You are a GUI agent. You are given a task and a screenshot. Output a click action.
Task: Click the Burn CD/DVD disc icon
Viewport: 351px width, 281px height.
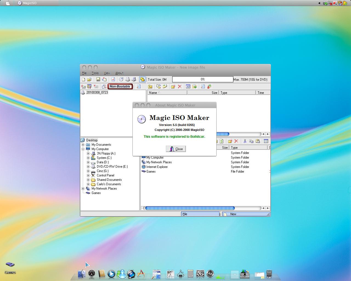tap(121, 79)
